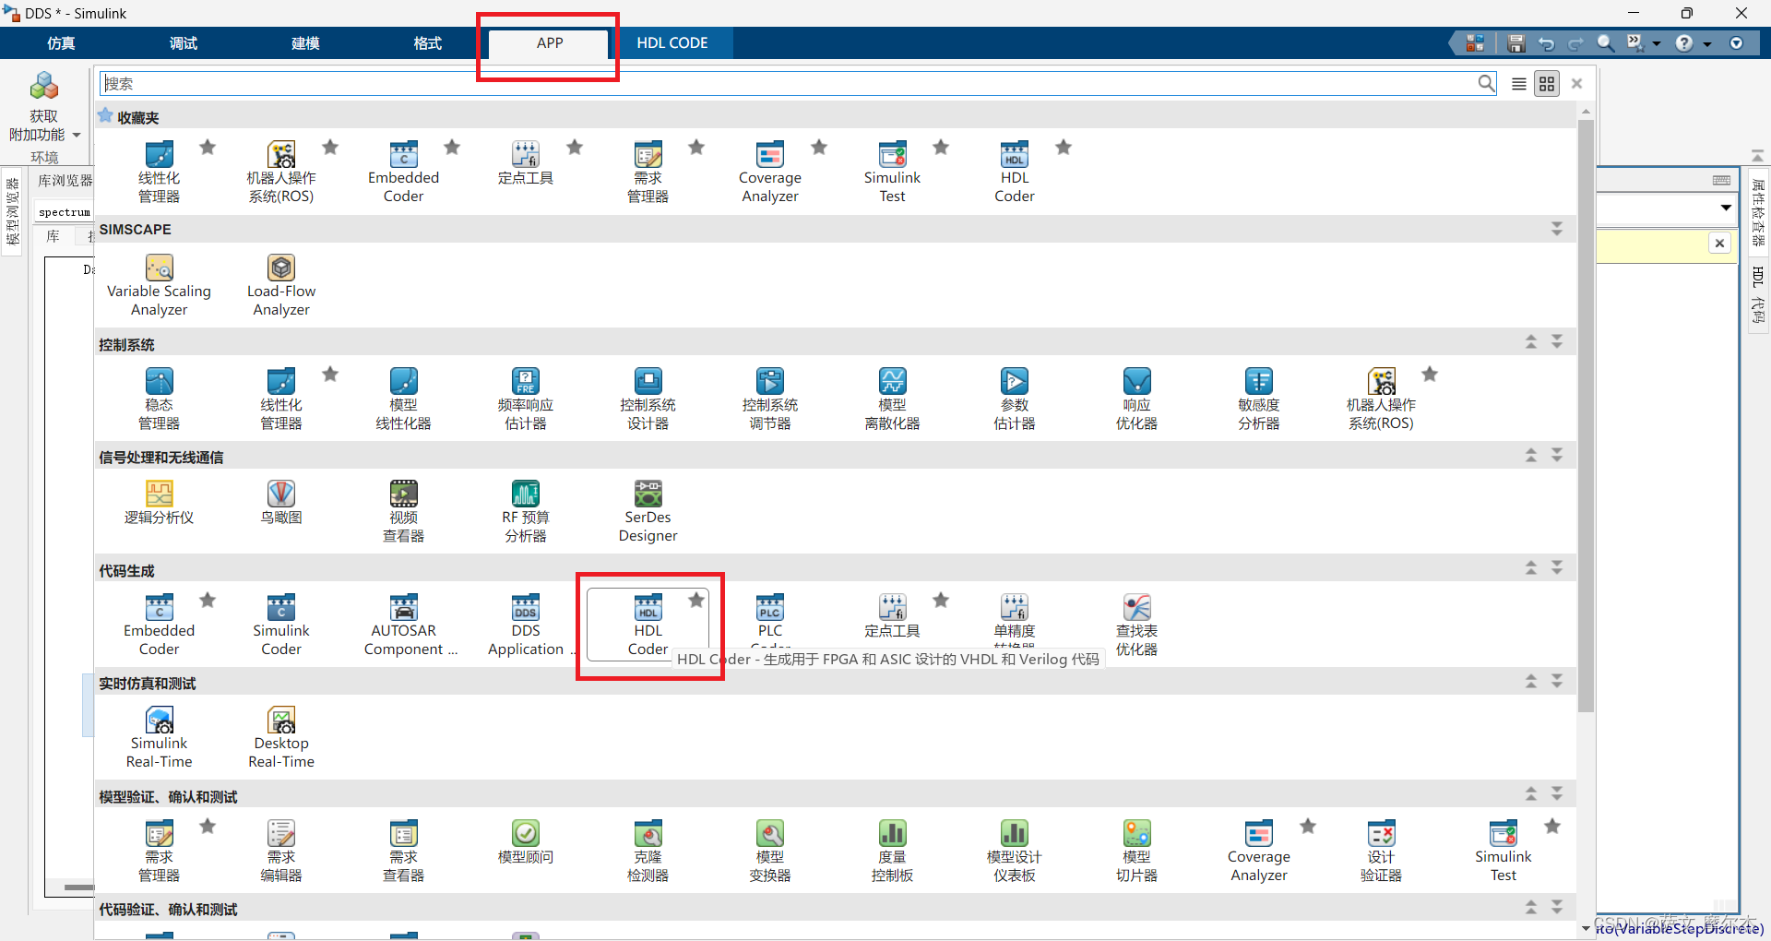Open 视频查看器 app

click(403, 512)
